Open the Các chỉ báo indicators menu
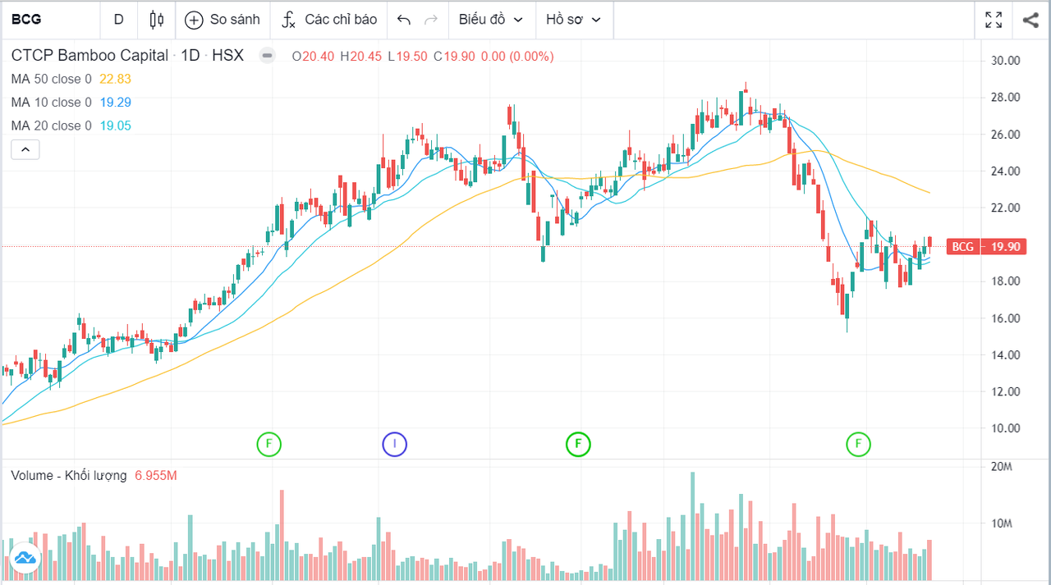 click(329, 19)
